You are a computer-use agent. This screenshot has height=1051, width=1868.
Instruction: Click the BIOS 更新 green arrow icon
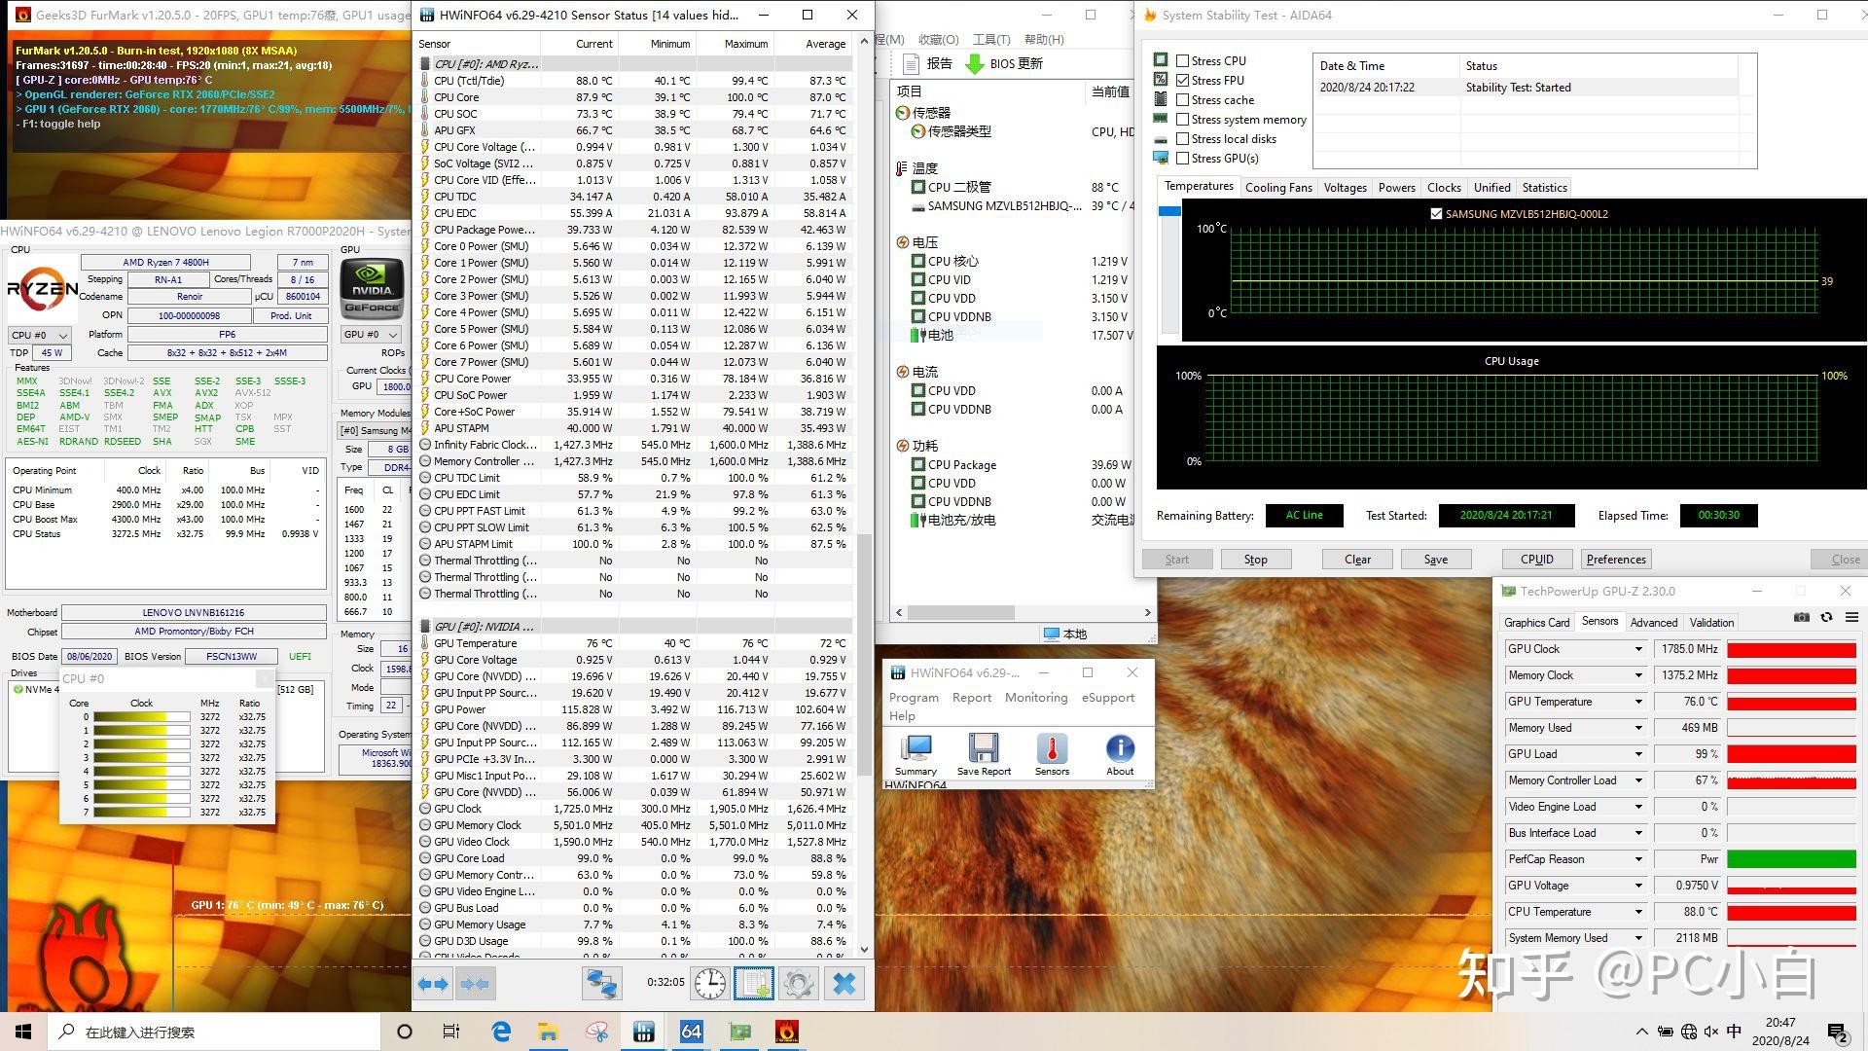[974, 62]
